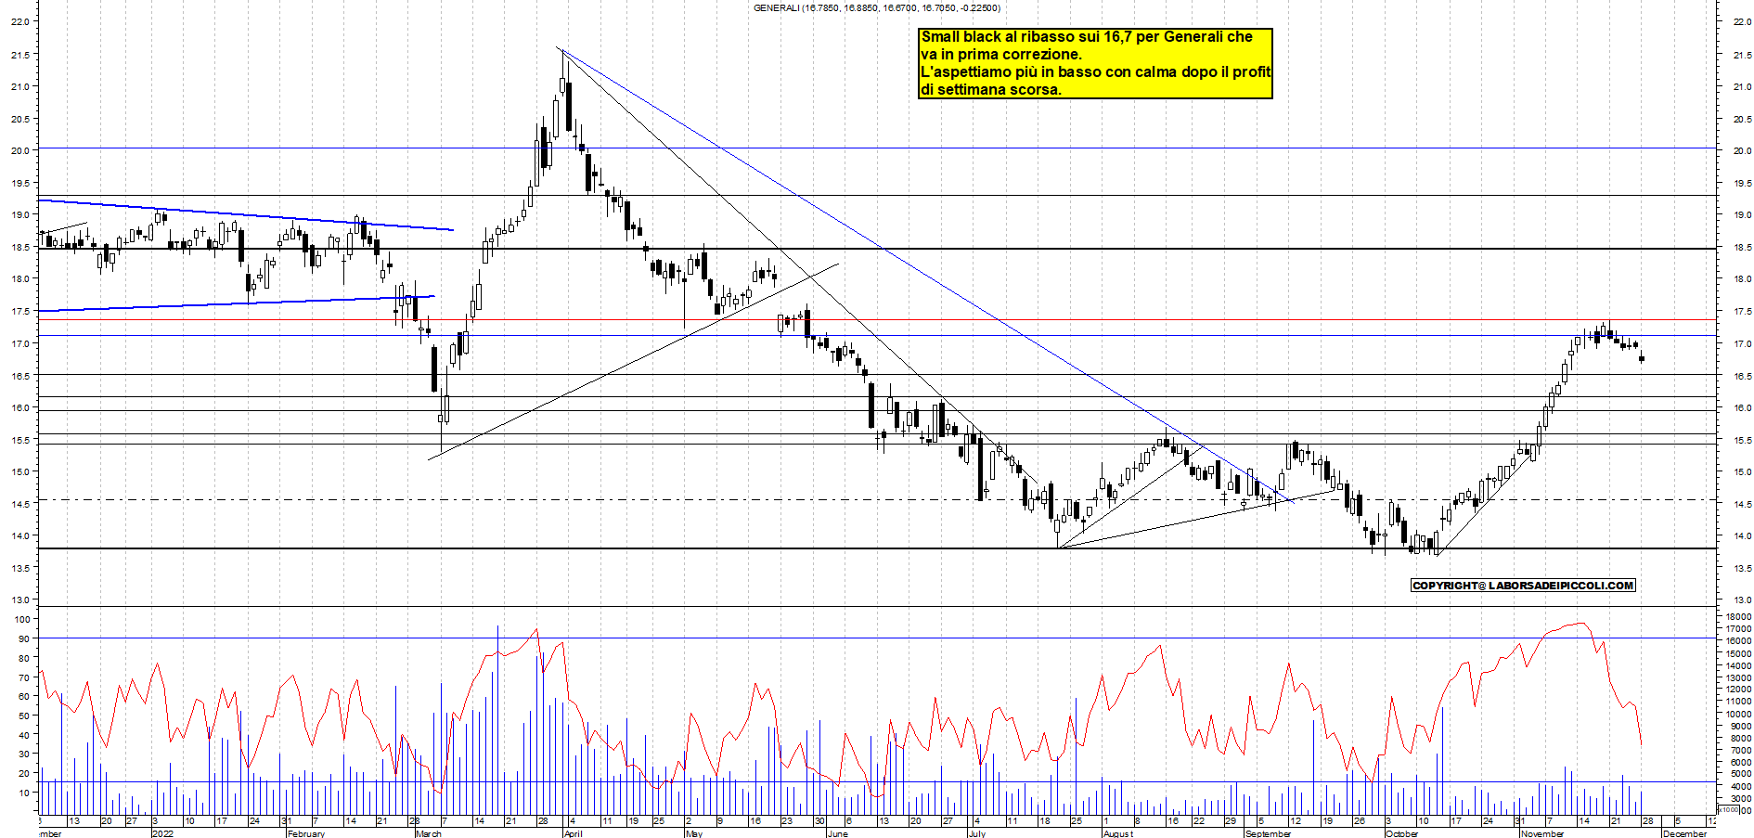1754x838 pixels.
Task: Click the '14000' volume scale label
Action: tap(1737, 665)
